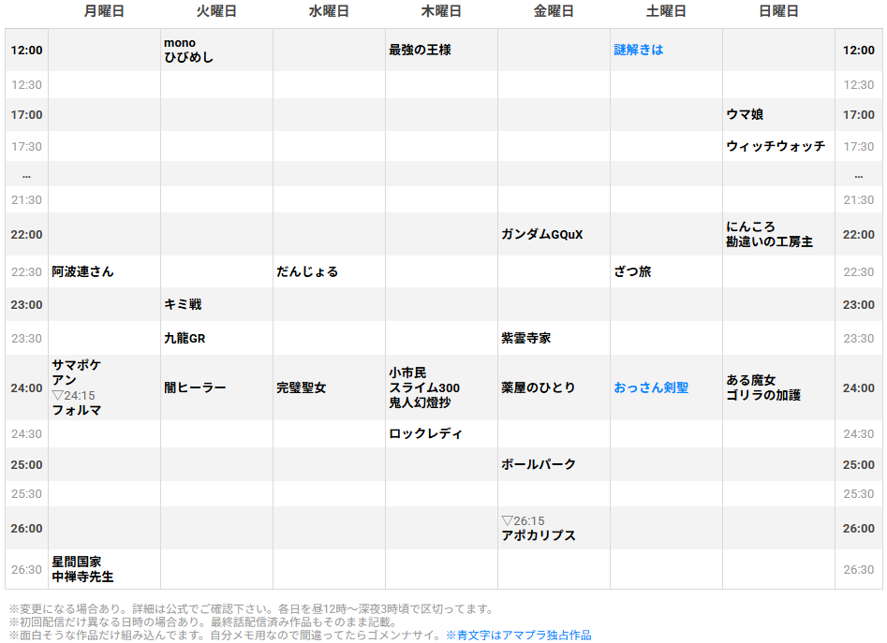Click the ゴリラの加護 entry
887x643 pixels.
coord(763,395)
